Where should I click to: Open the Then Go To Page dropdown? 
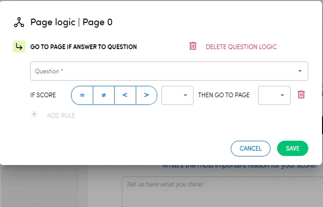coord(274,95)
